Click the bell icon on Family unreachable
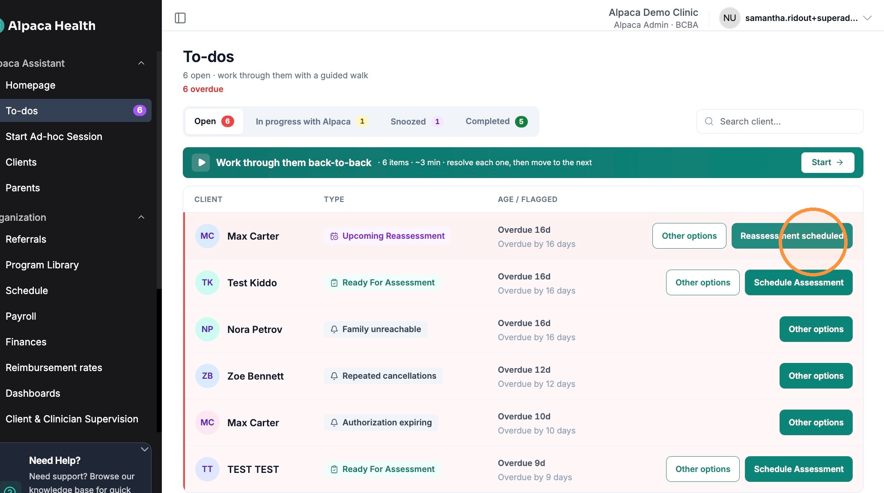Viewport: 884px width, 493px height. coord(334,330)
